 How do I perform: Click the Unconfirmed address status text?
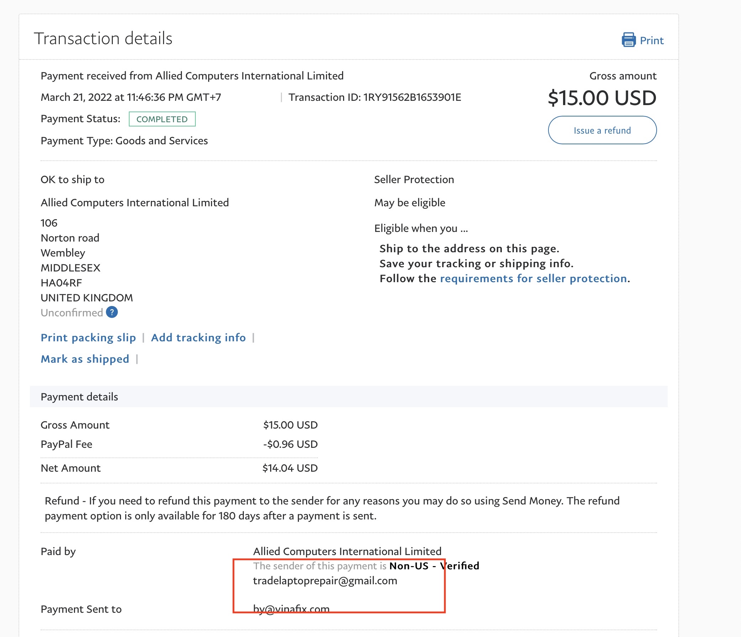(72, 312)
